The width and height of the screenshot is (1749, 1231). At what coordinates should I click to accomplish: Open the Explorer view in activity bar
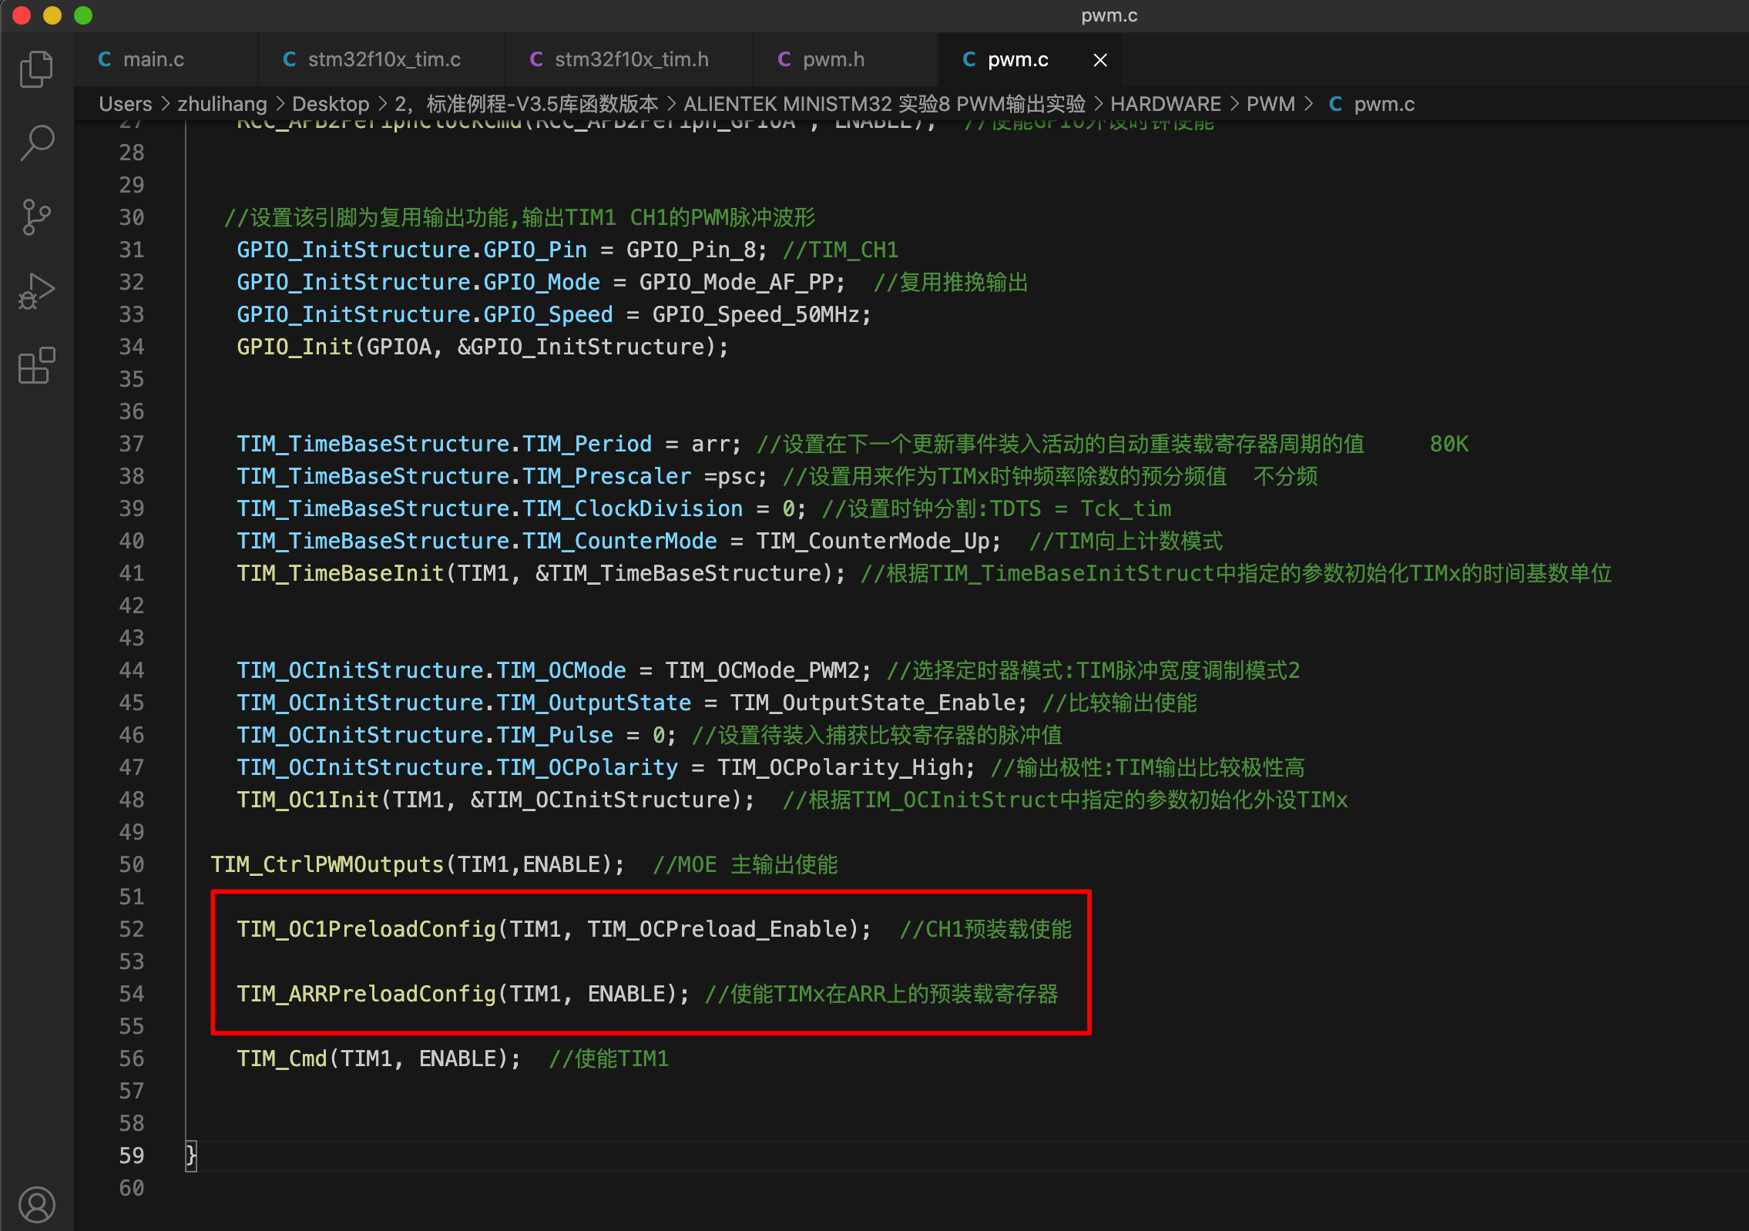36,69
